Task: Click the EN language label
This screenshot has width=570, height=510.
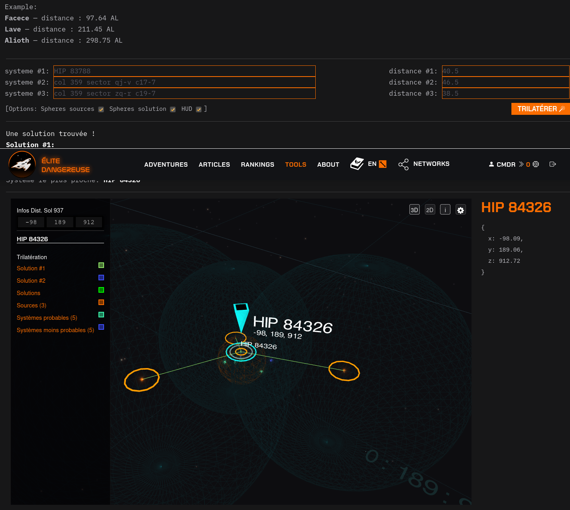Action: 372,164
